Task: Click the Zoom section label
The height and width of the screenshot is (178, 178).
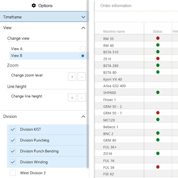Action: (13, 65)
